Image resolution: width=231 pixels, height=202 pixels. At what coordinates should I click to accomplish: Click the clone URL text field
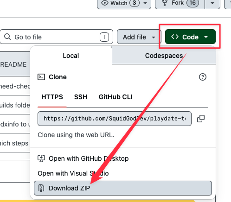point(115,119)
